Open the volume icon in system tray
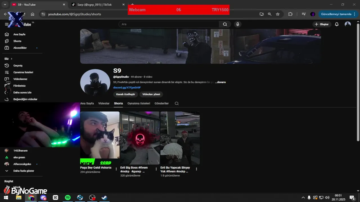360x202 pixels. pyautogui.click(x=327, y=198)
